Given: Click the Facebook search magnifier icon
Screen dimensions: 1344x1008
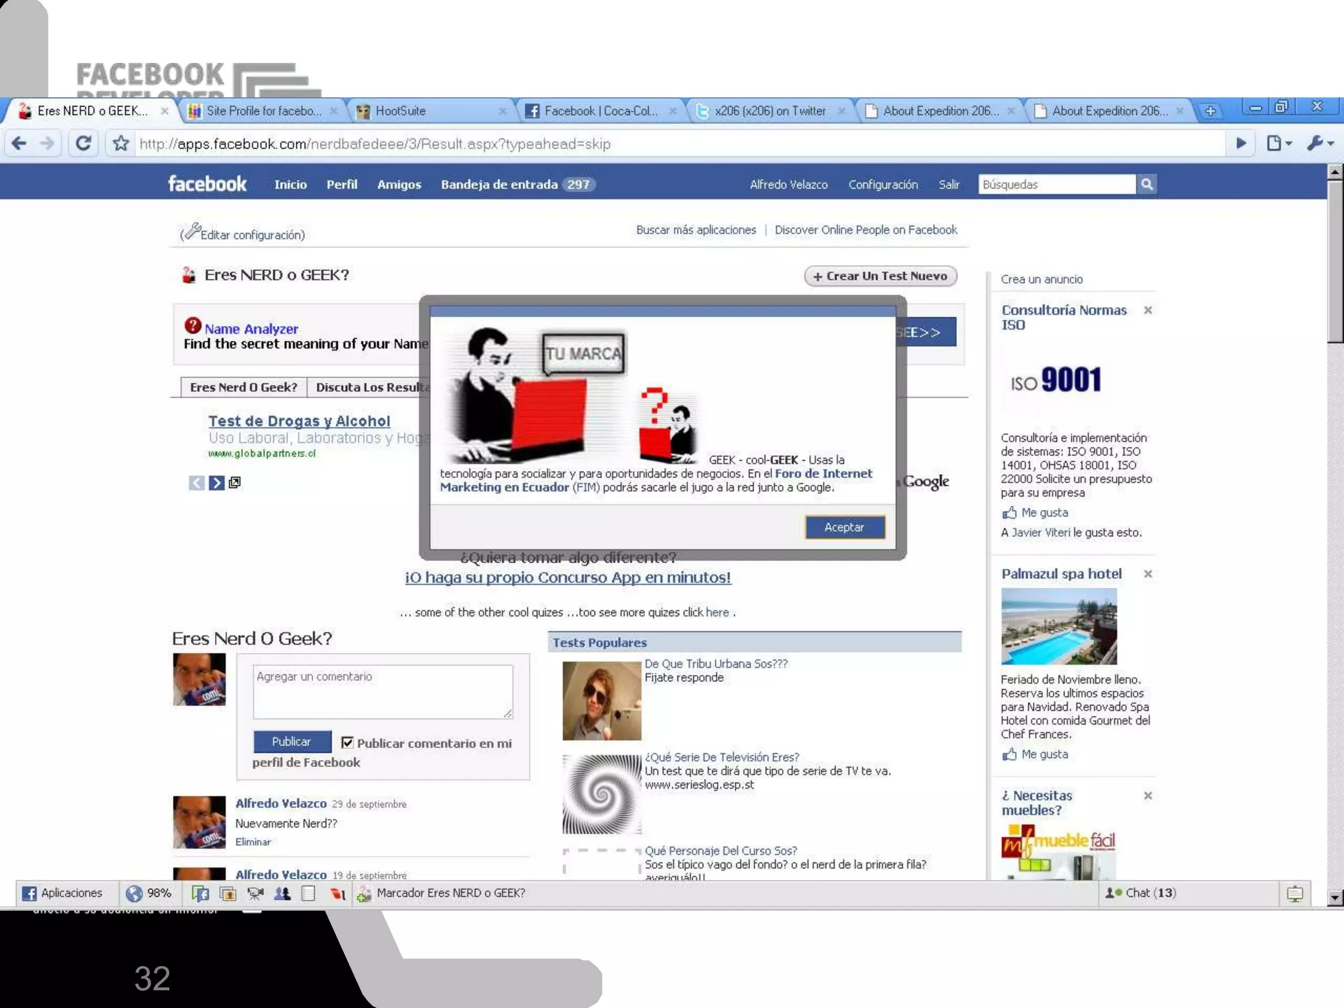Looking at the screenshot, I should pyautogui.click(x=1146, y=184).
